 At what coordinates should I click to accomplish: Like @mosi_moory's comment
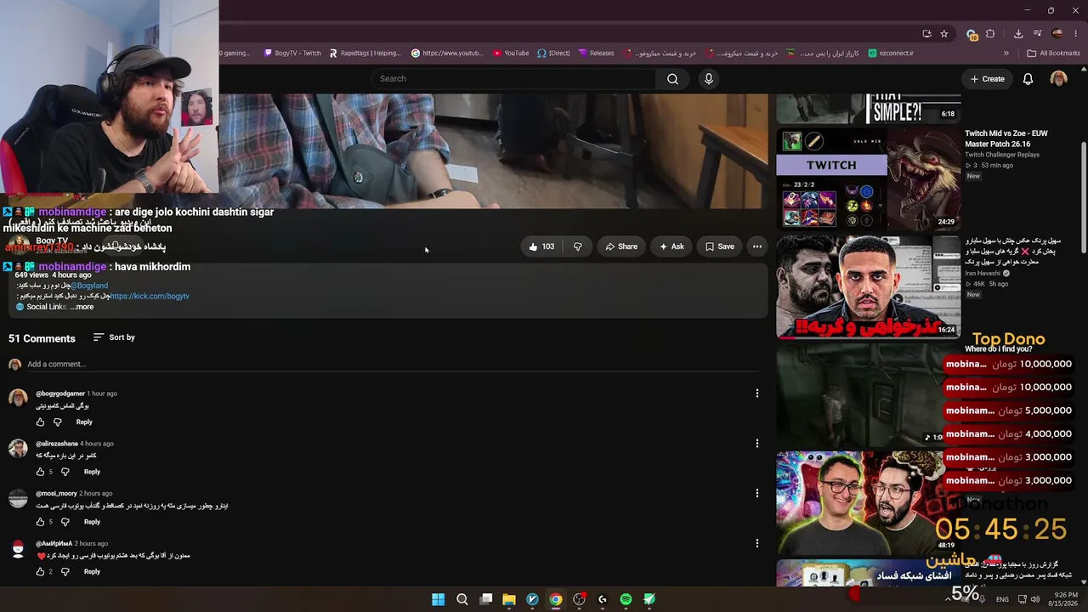(40, 522)
